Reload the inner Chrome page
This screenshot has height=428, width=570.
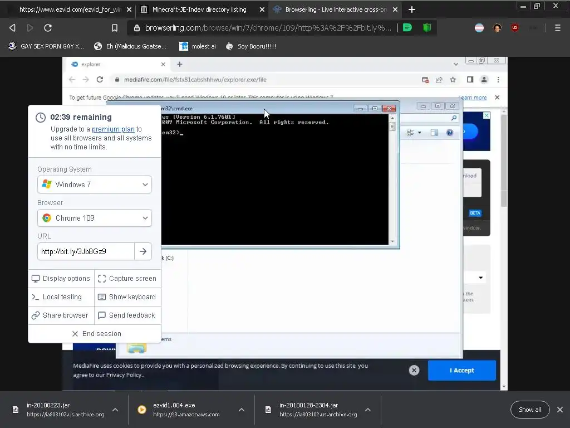[100, 80]
